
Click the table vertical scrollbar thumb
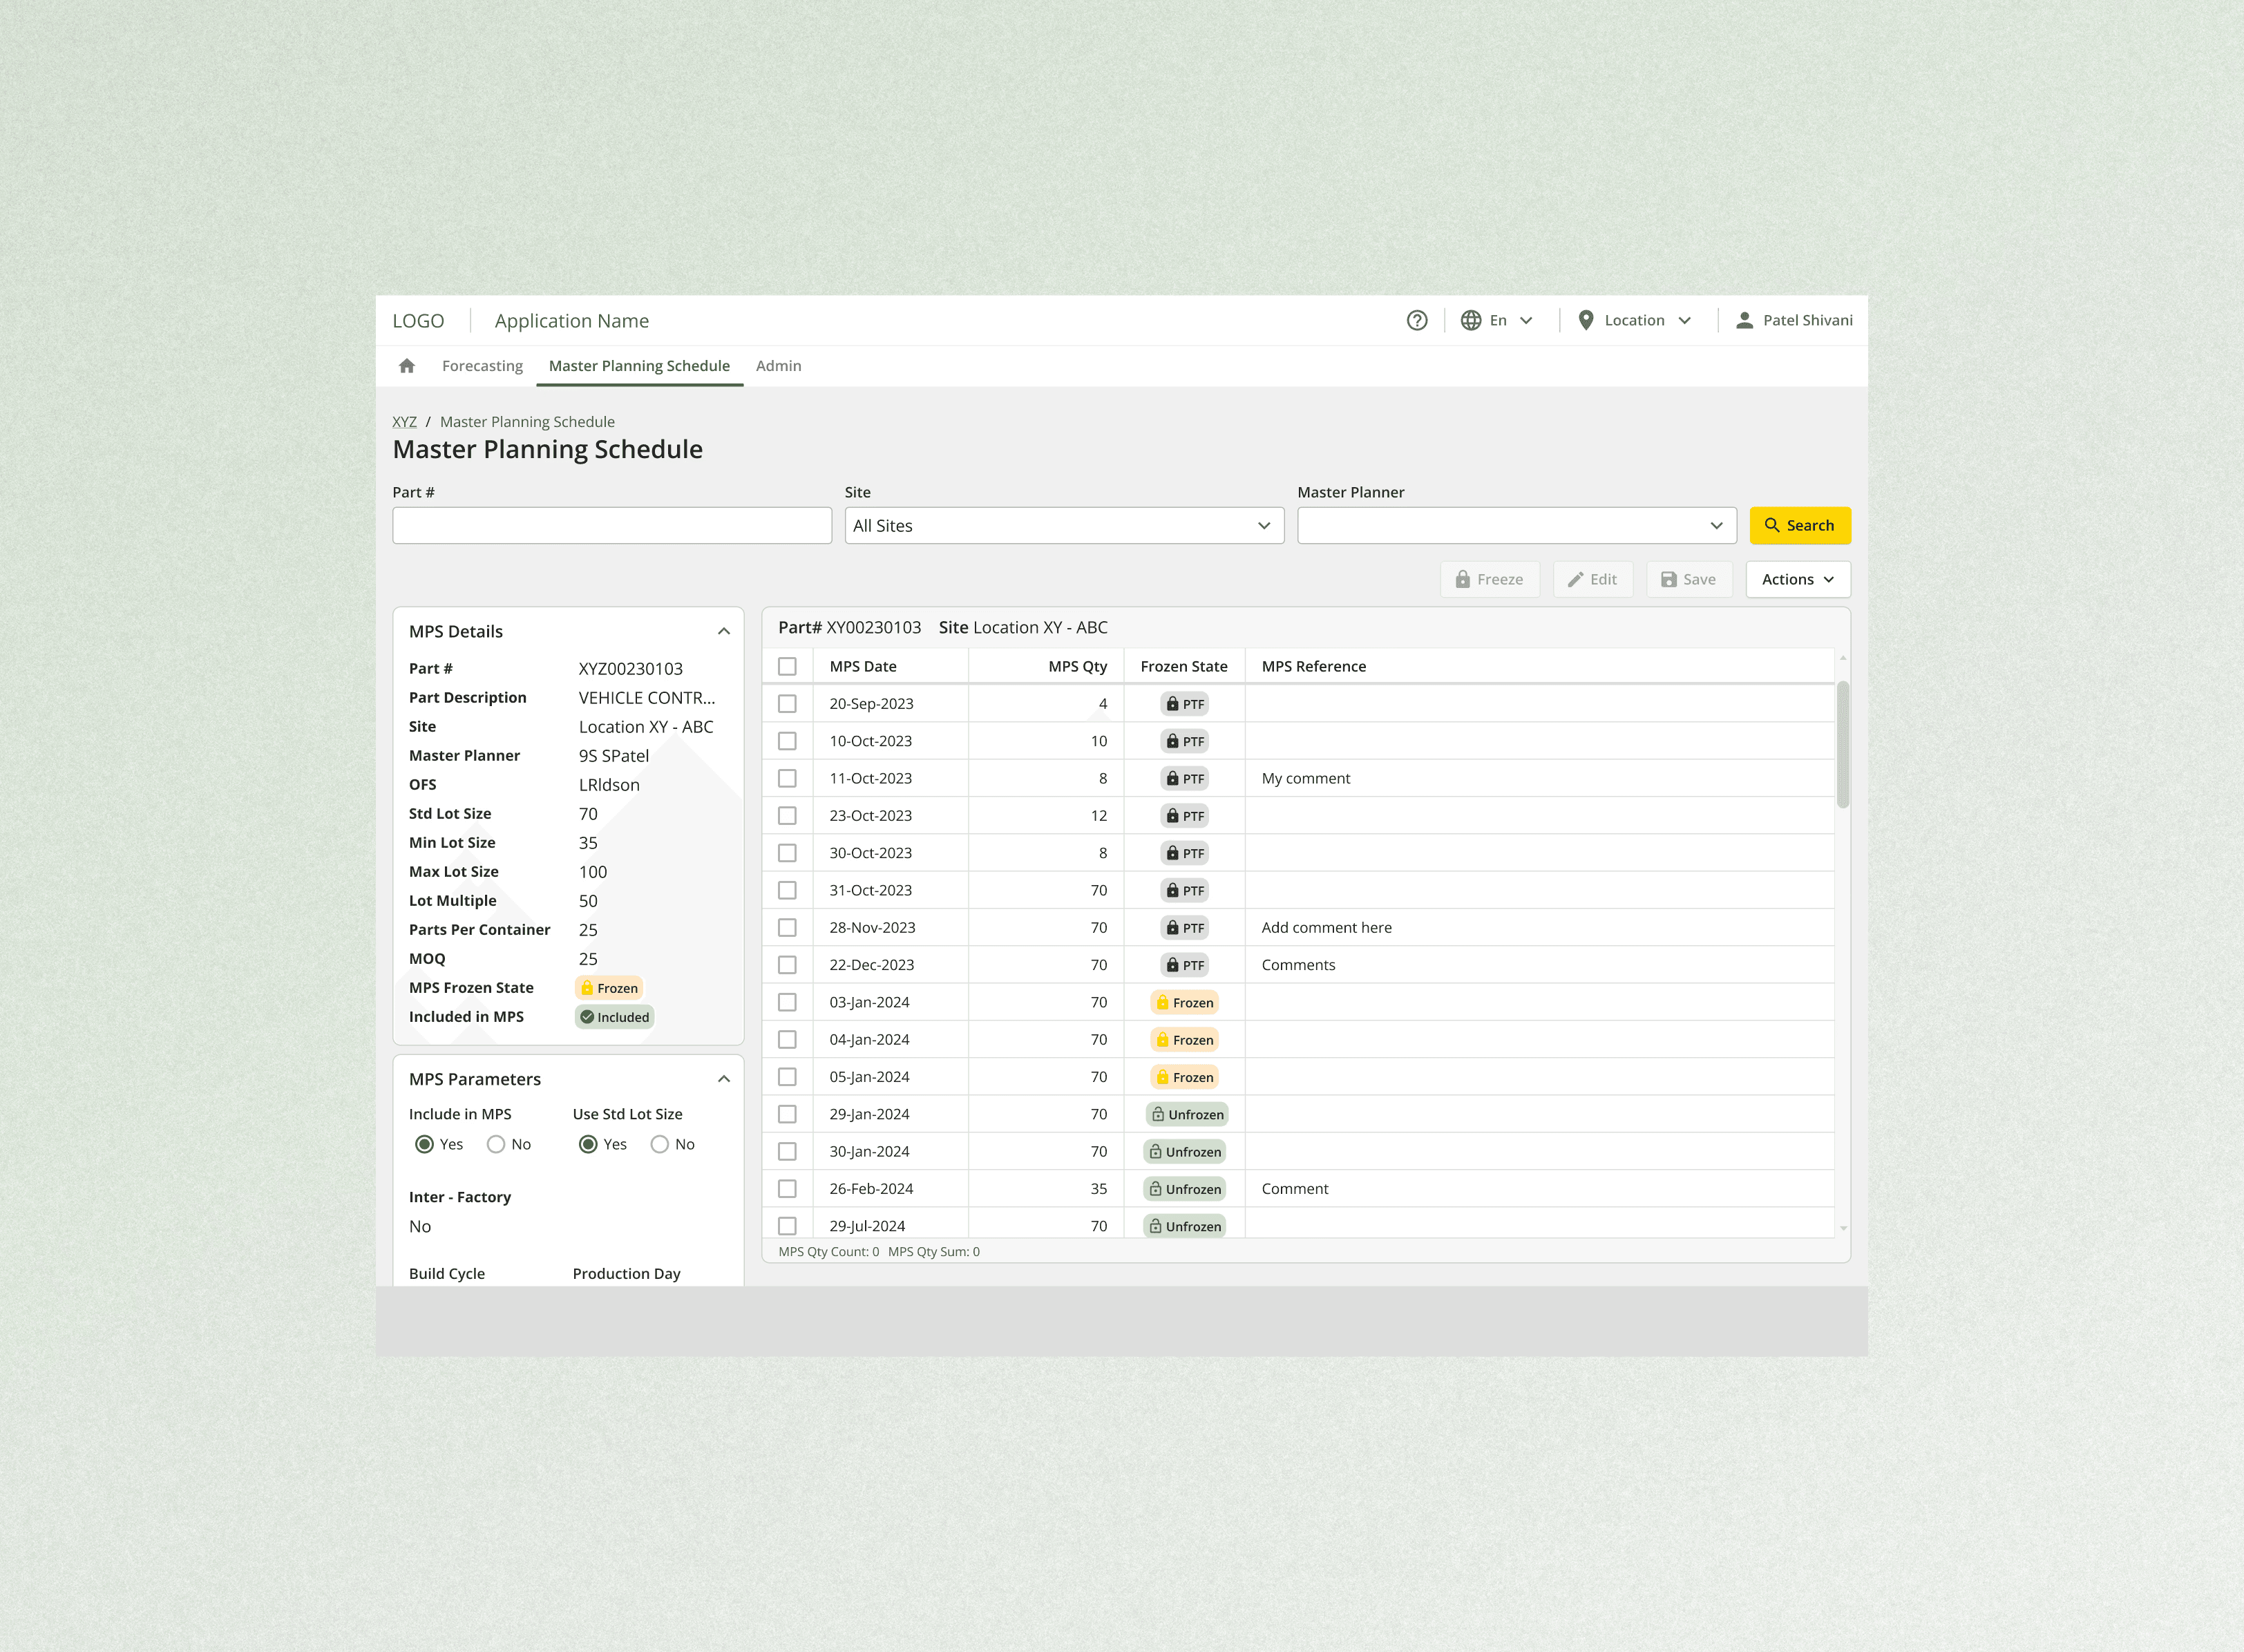(x=1842, y=745)
